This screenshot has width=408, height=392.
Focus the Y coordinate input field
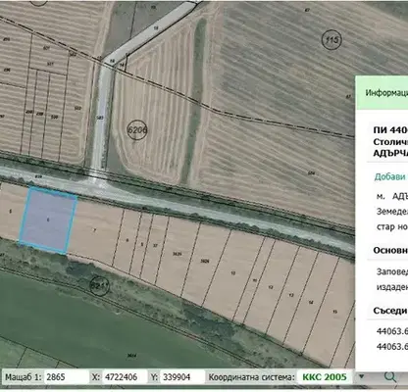click(182, 377)
